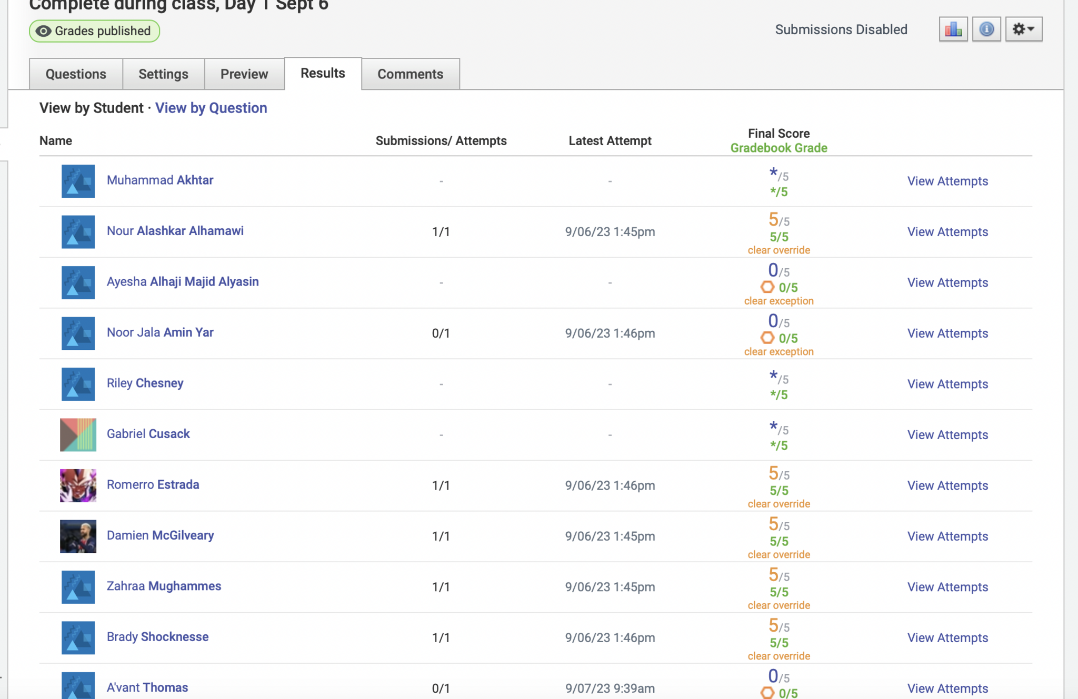Viewport: 1078px width, 699px height.
Task: Switch to the Questions tab
Action: pyautogui.click(x=76, y=74)
